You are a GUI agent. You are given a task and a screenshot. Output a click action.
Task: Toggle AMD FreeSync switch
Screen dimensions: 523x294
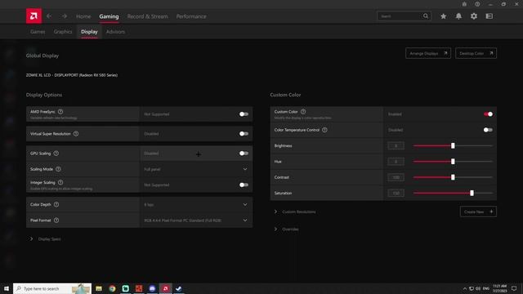[x=244, y=114]
